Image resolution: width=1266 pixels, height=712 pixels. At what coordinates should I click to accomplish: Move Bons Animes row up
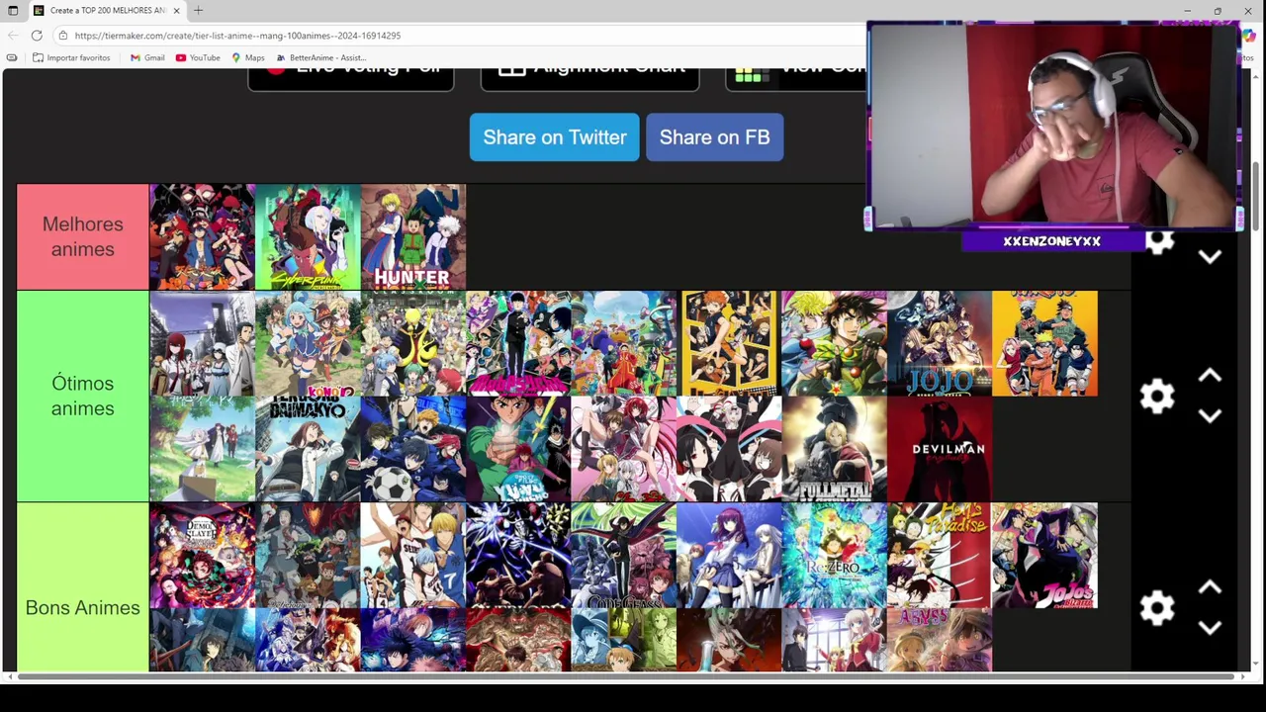click(x=1210, y=587)
